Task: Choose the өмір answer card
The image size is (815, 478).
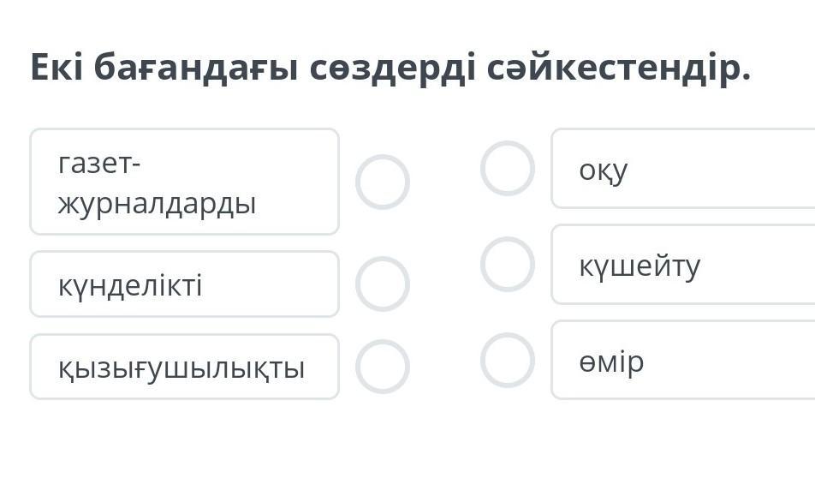Action: point(682,361)
